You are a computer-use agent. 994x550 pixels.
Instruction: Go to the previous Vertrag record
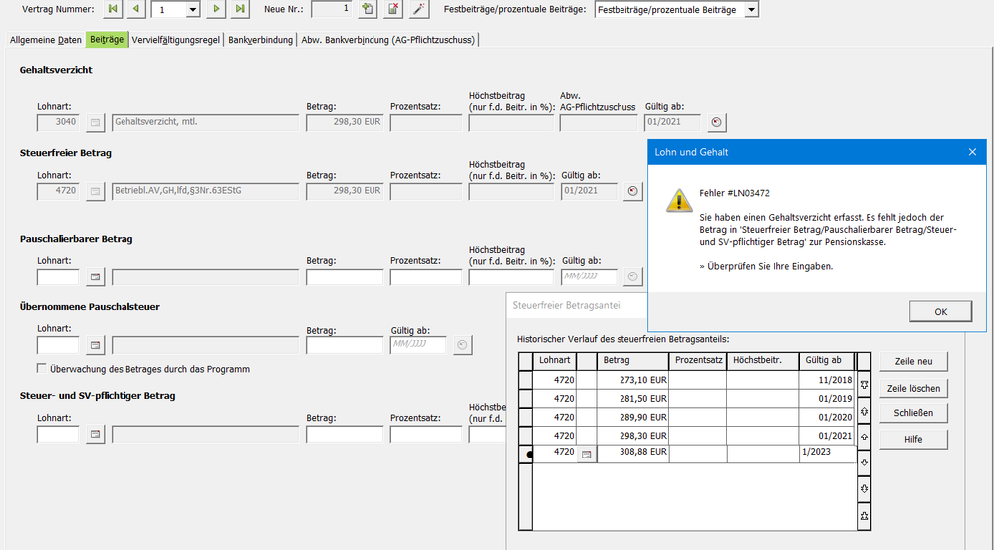[135, 9]
